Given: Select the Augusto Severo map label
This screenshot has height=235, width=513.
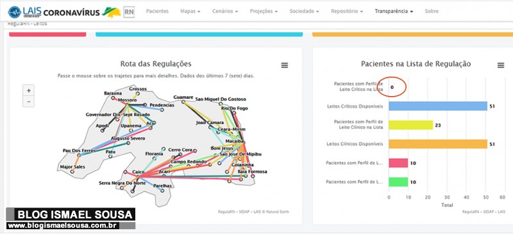Looking at the screenshot, I should tap(128, 138).
